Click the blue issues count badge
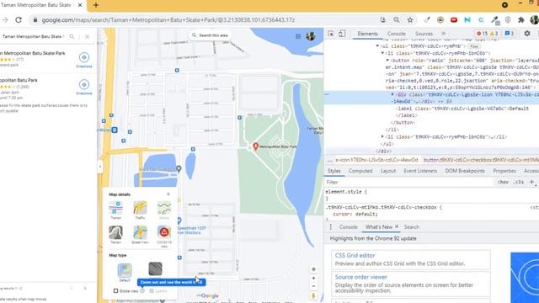Image resolution: width=539 pixels, height=303 pixels. click(x=509, y=34)
